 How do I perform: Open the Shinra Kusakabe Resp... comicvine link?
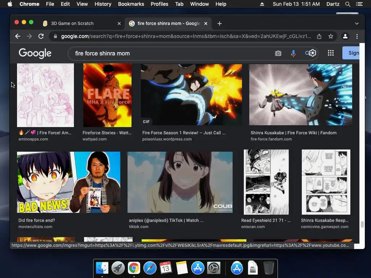[325, 220]
